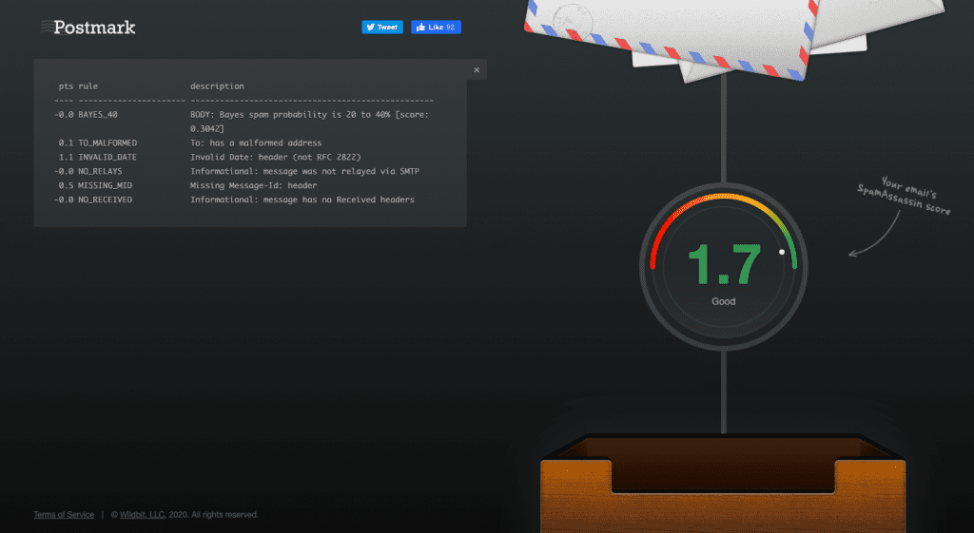Click the NO_RECEIVED rule name
Viewport: 974px width, 533px height.
(x=105, y=200)
